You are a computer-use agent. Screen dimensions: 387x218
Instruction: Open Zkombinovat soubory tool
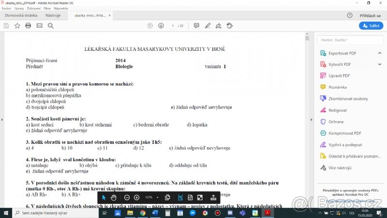click(x=348, y=99)
